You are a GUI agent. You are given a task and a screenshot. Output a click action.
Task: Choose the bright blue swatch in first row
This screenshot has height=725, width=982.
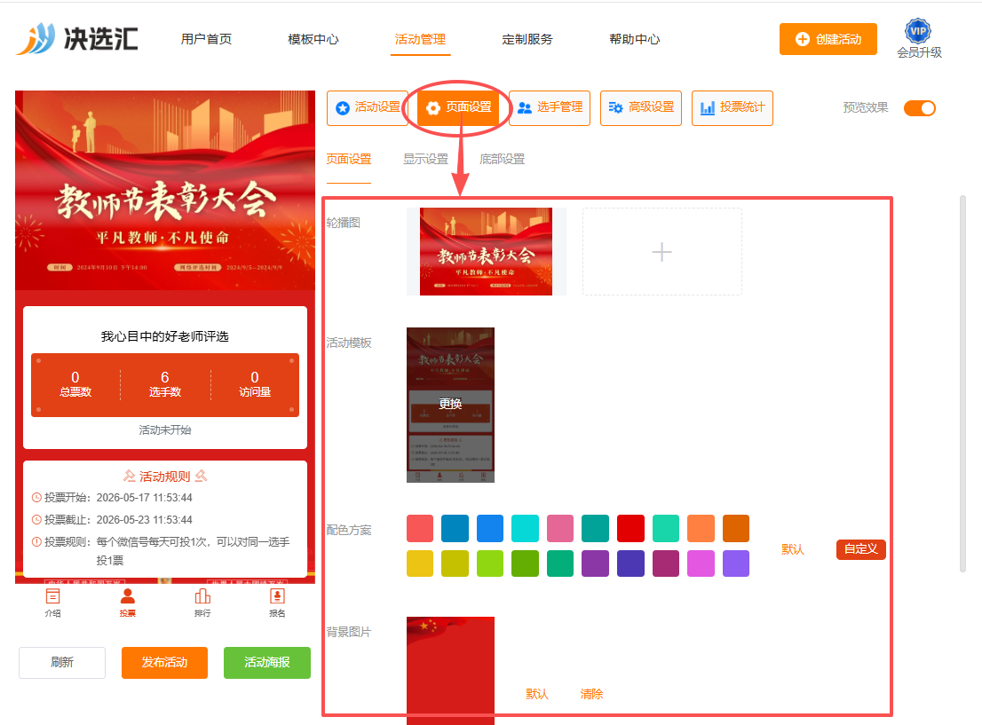point(490,528)
